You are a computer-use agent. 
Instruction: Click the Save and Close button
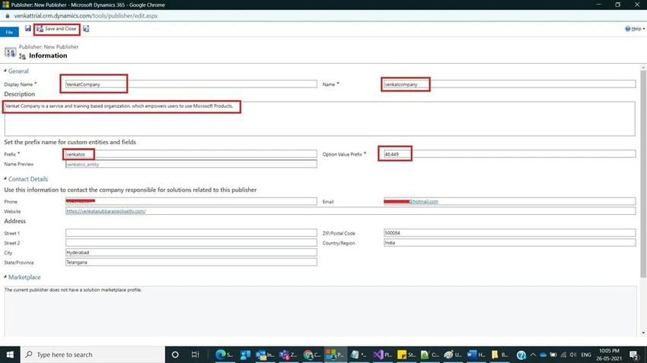point(56,29)
